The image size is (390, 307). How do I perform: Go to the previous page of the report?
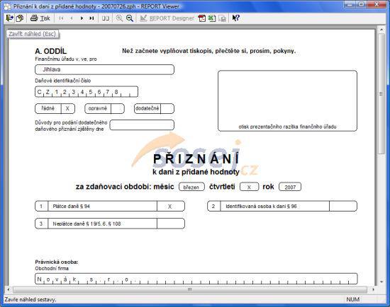(72, 18)
